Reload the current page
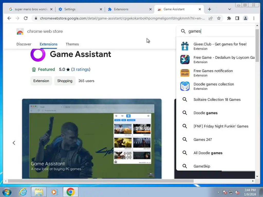This screenshot has width=263, height=197. pos(26,18)
